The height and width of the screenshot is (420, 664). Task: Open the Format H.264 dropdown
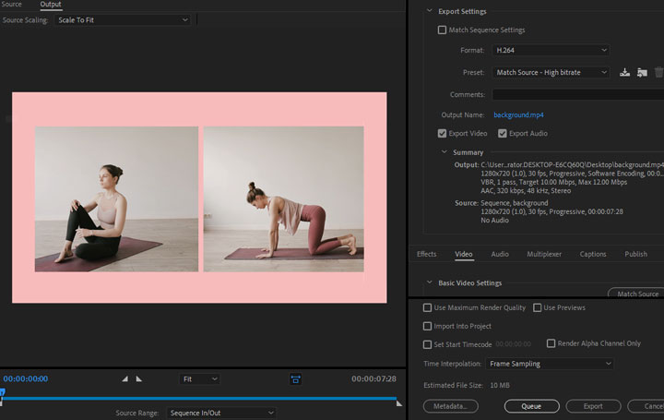pyautogui.click(x=551, y=50)
